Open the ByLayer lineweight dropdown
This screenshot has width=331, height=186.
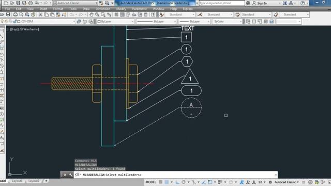pos(194,22)
